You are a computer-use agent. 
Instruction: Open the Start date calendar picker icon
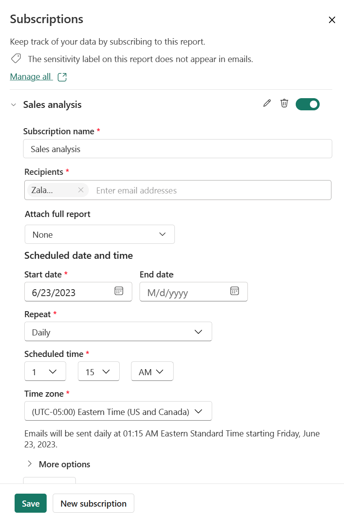[118, 291]
